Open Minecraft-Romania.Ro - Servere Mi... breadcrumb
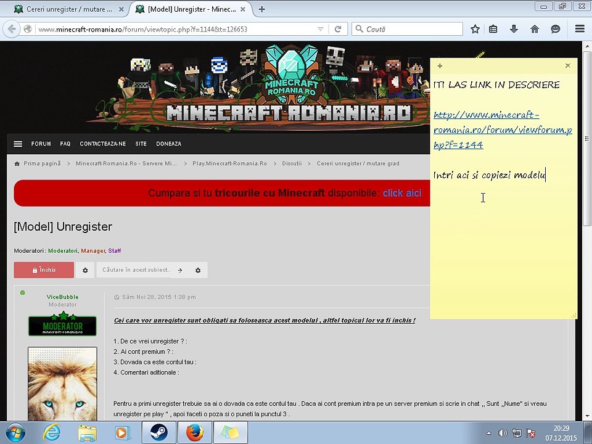The image size is (592, 444). (x=126, y=163)
